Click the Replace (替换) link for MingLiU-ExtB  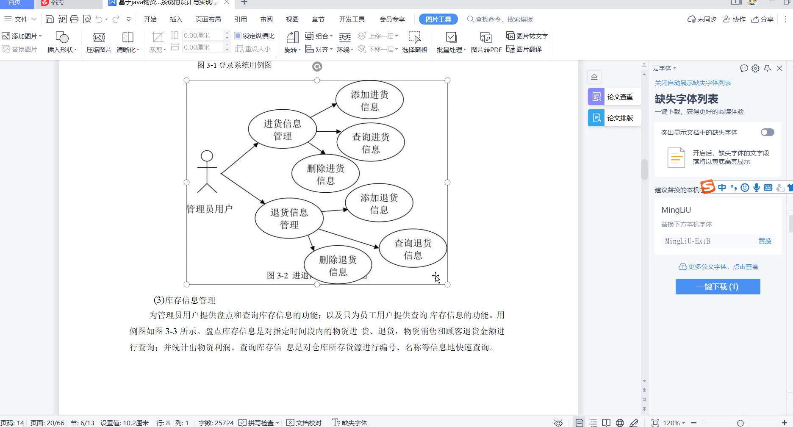pos(765,241)
